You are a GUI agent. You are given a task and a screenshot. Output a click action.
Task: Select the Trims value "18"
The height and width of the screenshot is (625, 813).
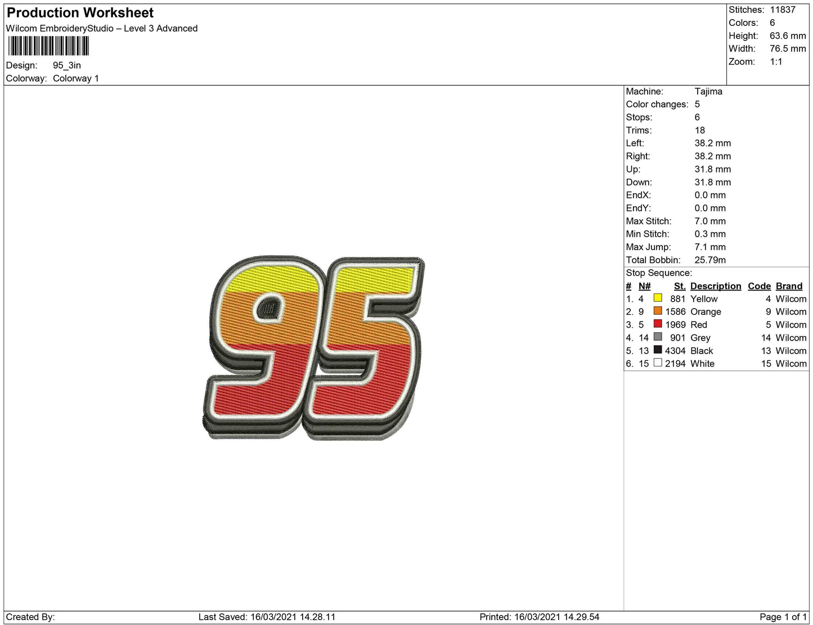point(700,130)
